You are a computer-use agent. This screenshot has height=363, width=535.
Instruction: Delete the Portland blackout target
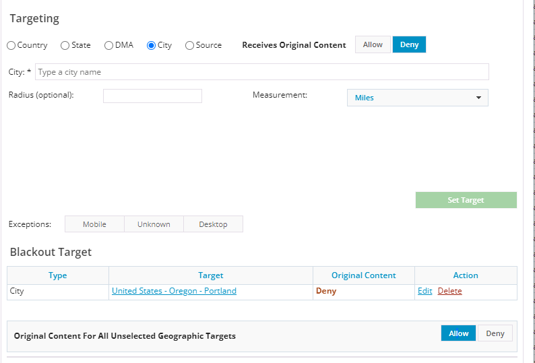pyautogui.click(x=449, y=291)
